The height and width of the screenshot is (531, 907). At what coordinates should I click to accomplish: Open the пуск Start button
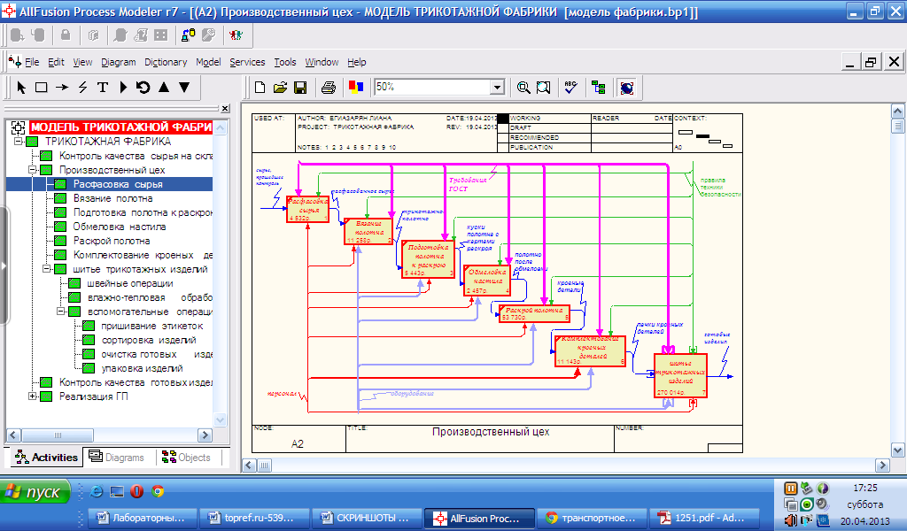tap(35, 492)
